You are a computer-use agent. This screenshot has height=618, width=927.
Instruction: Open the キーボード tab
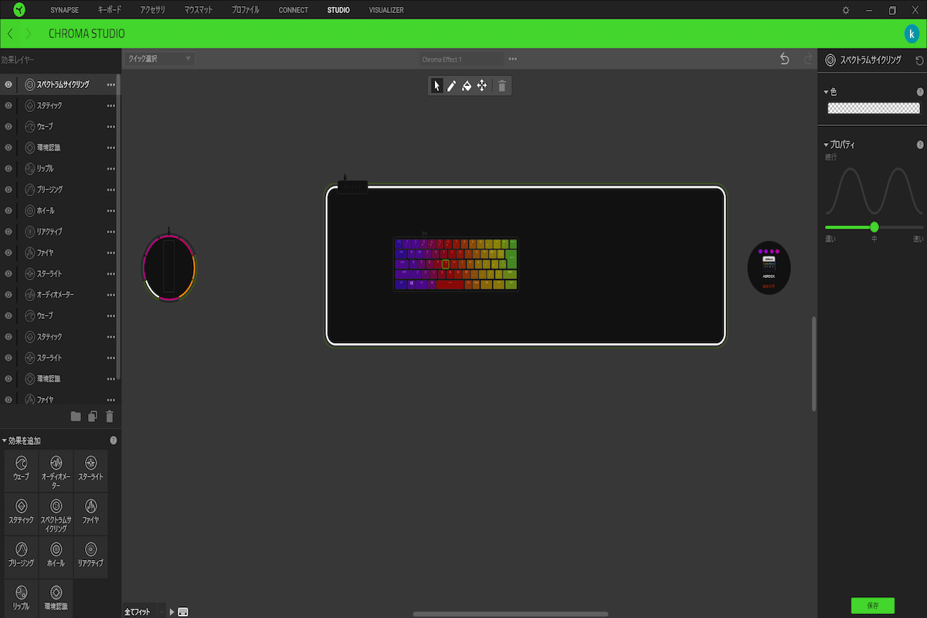[110, 10]
